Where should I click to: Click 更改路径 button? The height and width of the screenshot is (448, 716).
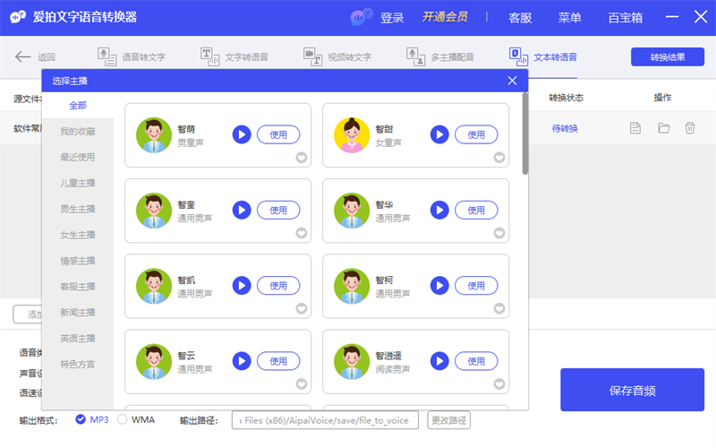pos(449,420)
